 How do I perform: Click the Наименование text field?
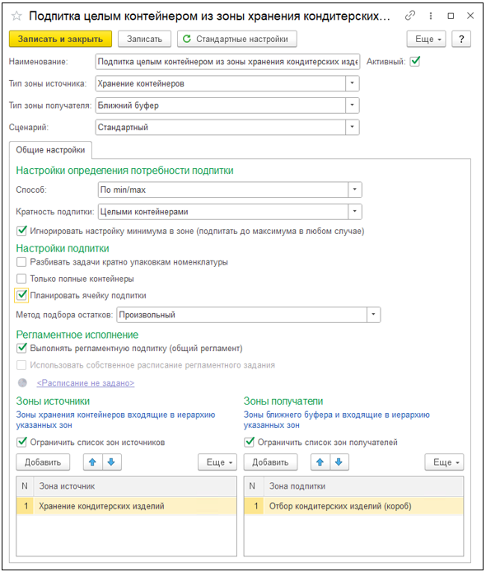coord(227,62)
